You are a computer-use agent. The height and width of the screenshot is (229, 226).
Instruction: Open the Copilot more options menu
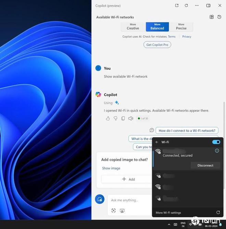tap(197, 5)
